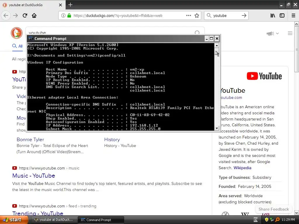Image resolution: width=299 pixels, height=224 pixels.
Task: Open a new browser tab
Action: [70, 5]
